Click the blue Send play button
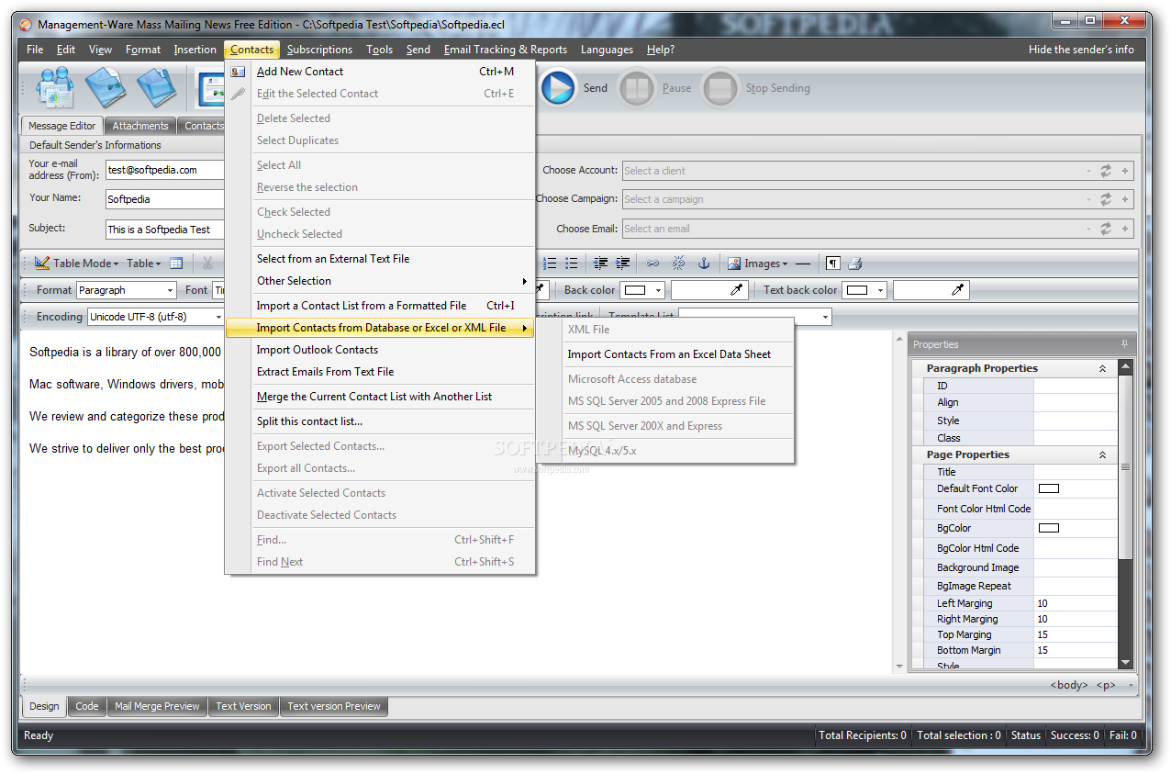This screenshot has height=774, width=1171. pos(557,88)
